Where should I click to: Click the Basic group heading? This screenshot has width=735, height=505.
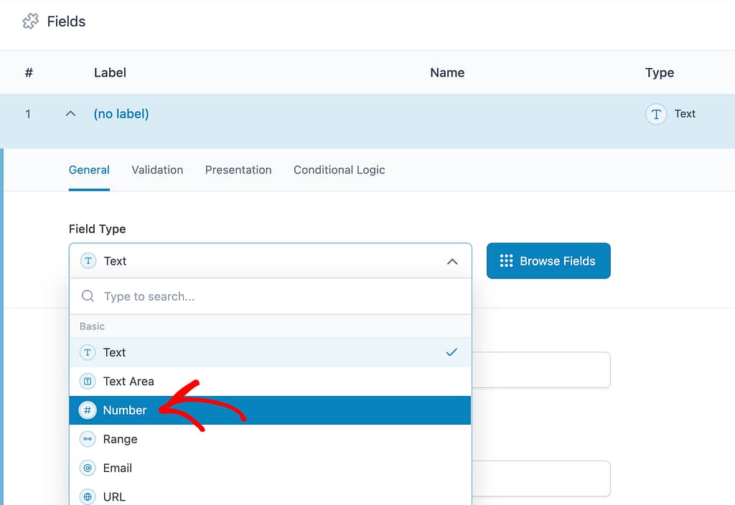coord(92,326)
